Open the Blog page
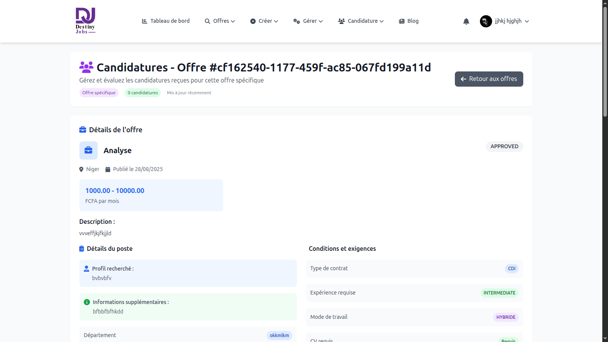608x342 pixels. (x=409, y=21)
